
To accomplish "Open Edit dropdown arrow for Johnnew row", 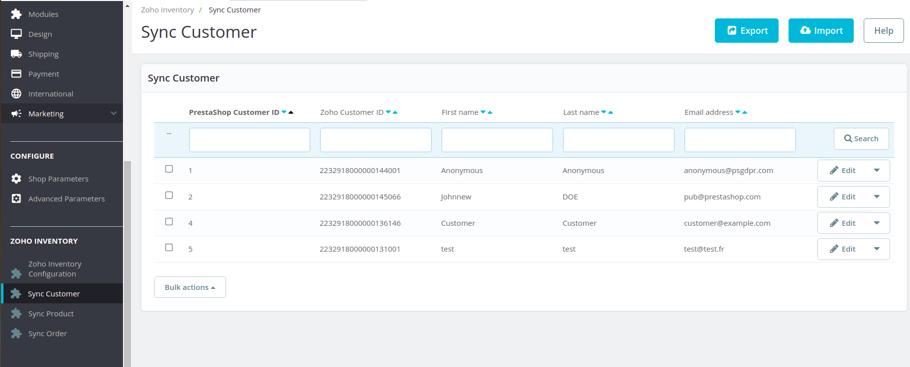I will (x=877, y=197).
